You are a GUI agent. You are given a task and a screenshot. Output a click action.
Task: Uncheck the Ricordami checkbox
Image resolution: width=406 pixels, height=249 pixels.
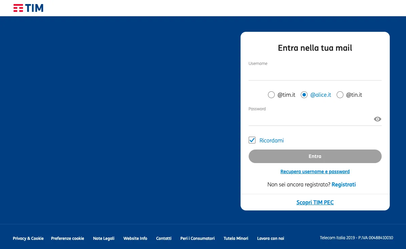(x=252, y=140)
